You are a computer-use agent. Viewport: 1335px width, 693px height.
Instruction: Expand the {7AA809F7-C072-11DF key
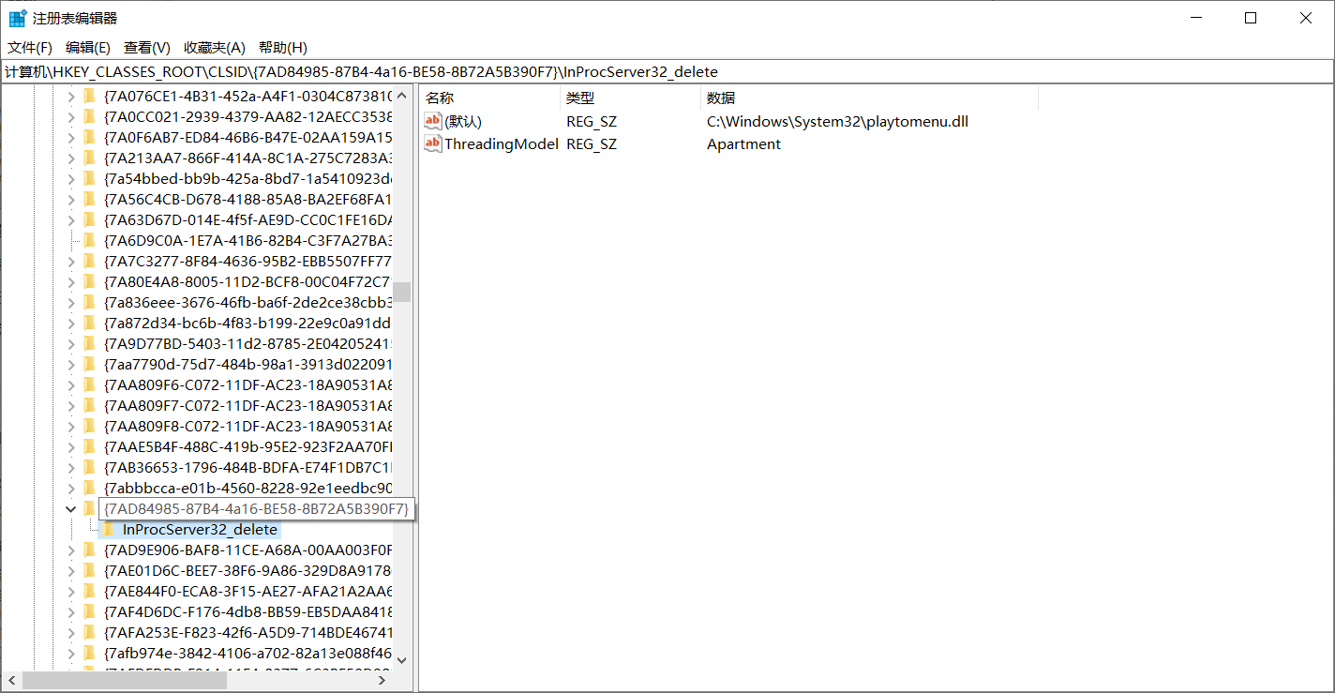point(71,405)
